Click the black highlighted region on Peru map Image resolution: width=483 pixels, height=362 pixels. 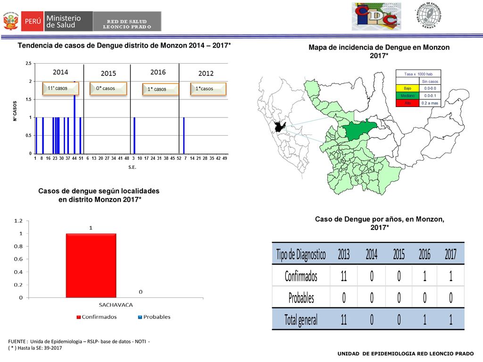(279, 126)
